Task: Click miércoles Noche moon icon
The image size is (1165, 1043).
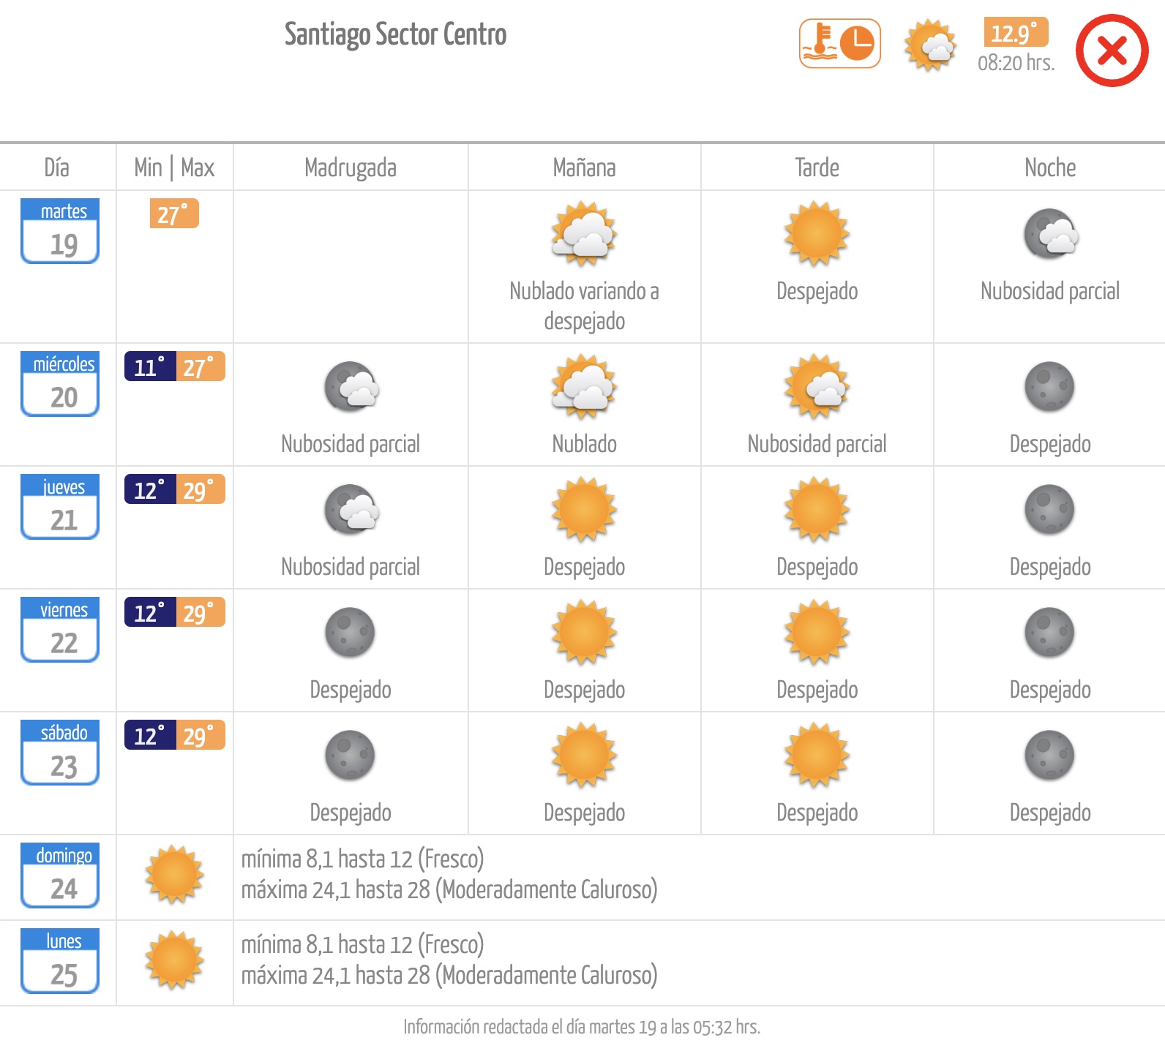Action: pyautogui.click(x=1050, y=387)
